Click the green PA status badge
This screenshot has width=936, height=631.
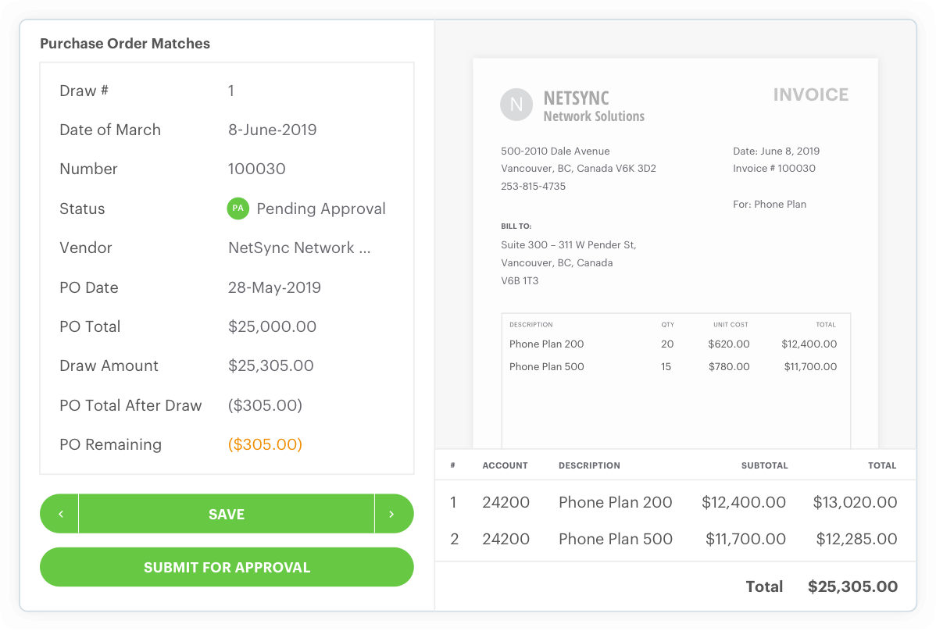click(x=238, y=209)
